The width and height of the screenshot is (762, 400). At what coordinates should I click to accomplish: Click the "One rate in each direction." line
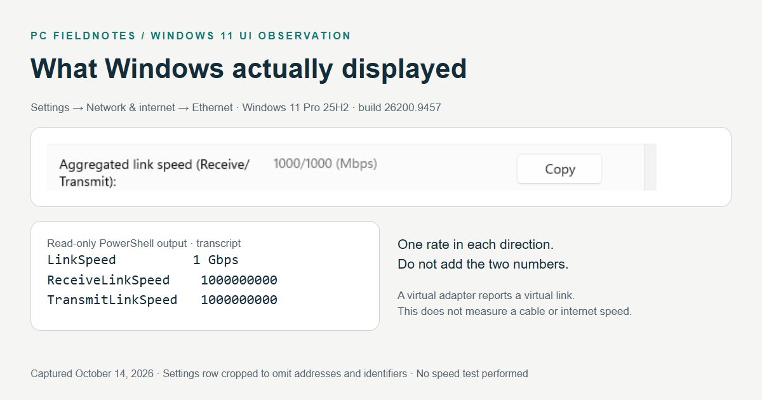coord(476,244)
